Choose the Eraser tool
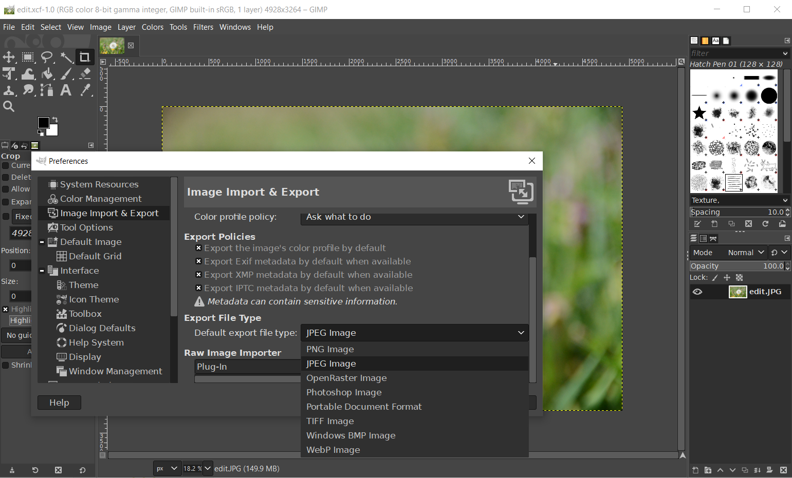 pyautogui.click(x=85, y=74)
